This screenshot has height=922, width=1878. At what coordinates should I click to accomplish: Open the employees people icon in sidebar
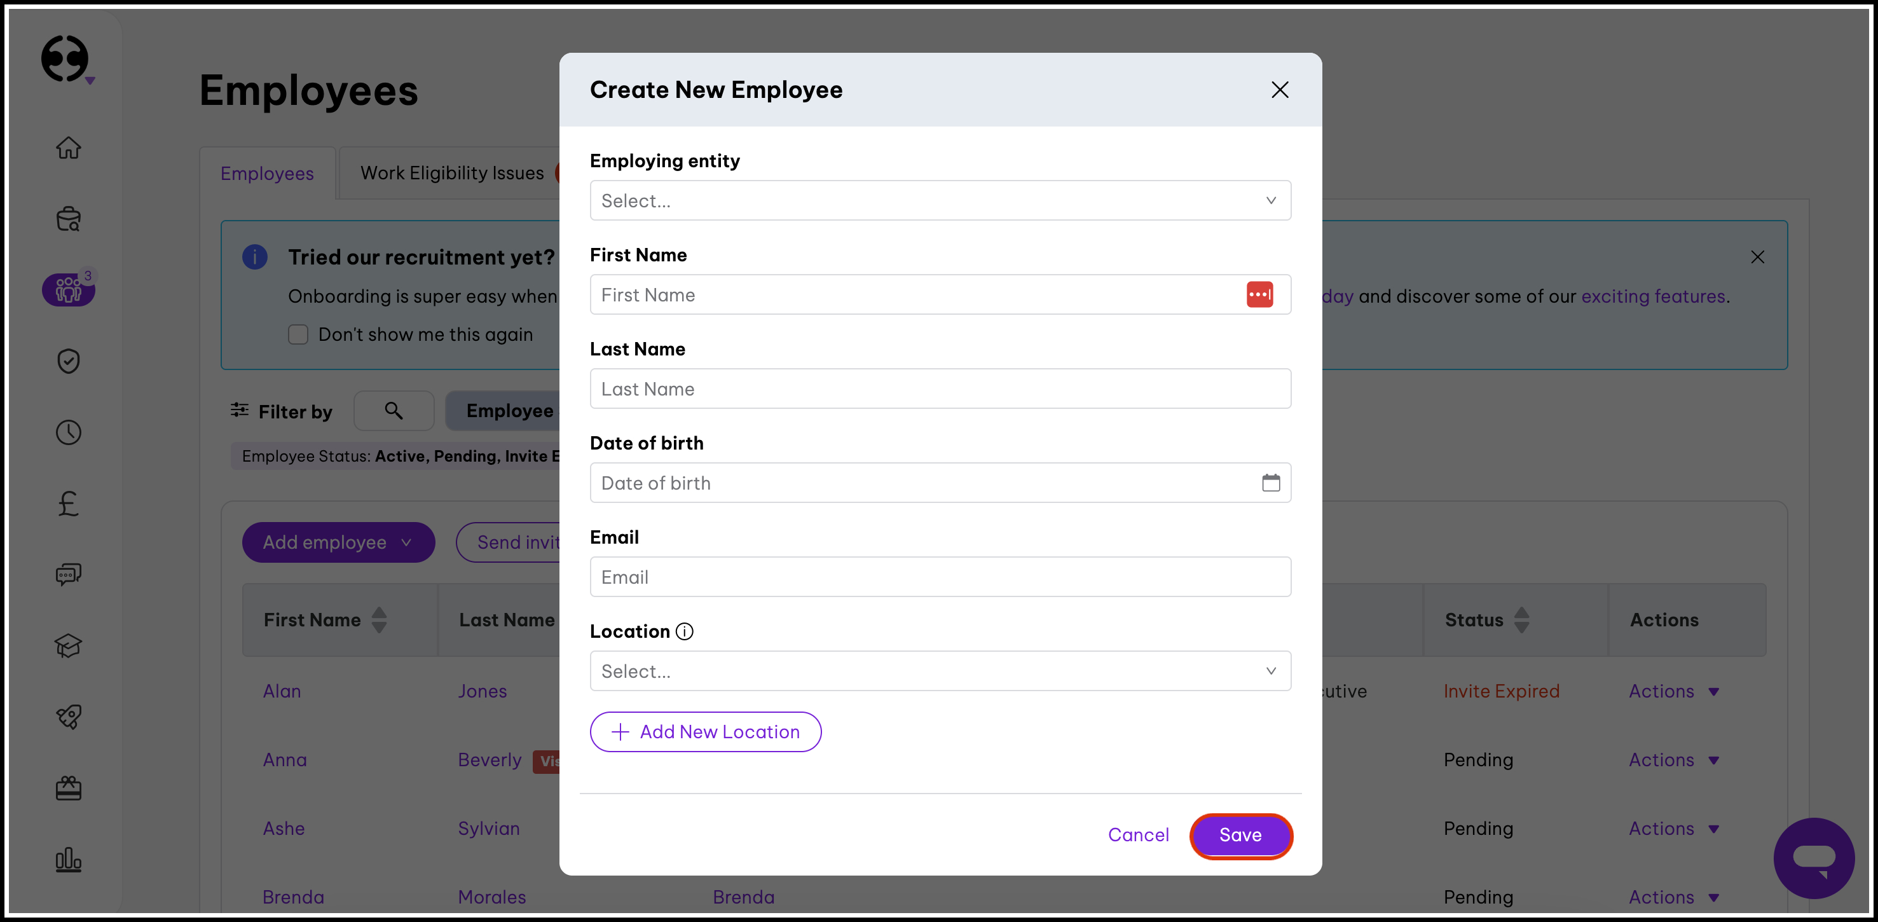point(69,289)
